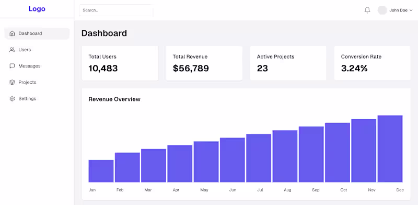The width and height of the screenshot is (418, 205).
Task: Click the notification bell icon
Action: pos(367,10)
